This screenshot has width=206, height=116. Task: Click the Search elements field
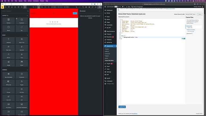[14, 11]
